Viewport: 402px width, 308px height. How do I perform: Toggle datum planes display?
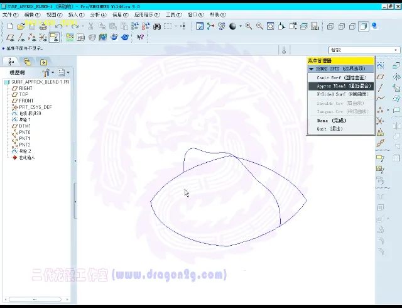click(10, 37)
